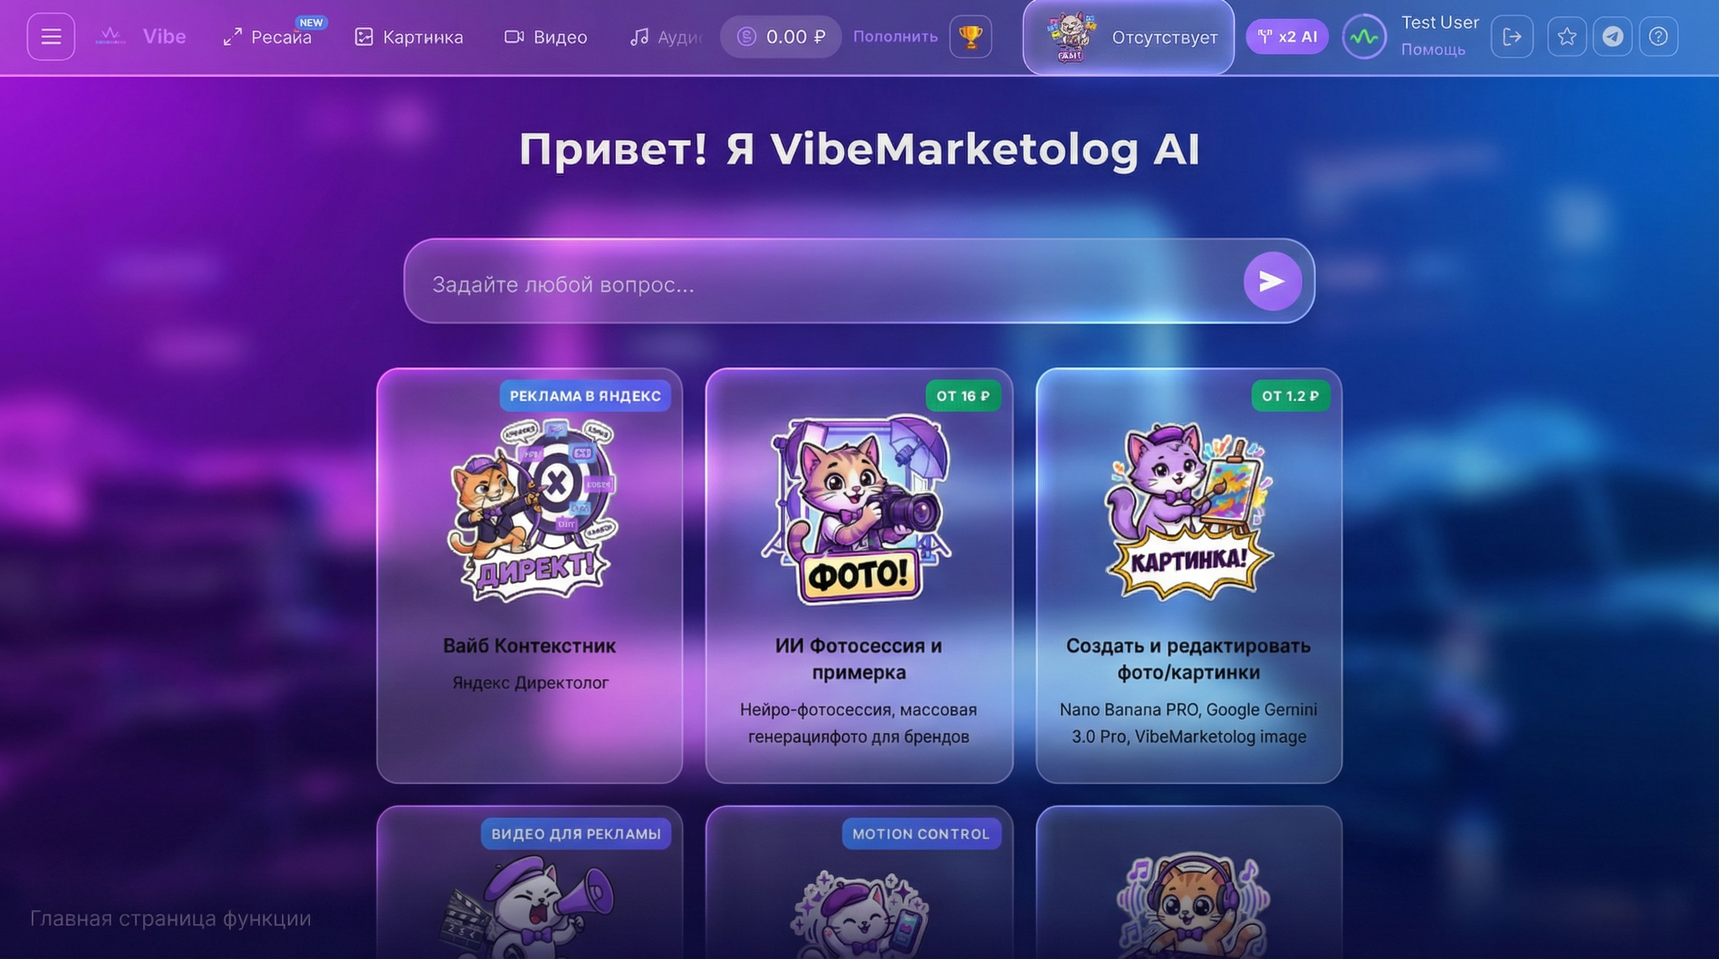This screenshot has width=1719, height=959.
Task: Open the Telegram channel icon
Action: pos(1613,37)
